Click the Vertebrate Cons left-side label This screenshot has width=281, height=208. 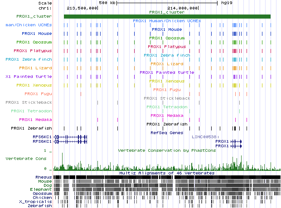tap(26, 159)
